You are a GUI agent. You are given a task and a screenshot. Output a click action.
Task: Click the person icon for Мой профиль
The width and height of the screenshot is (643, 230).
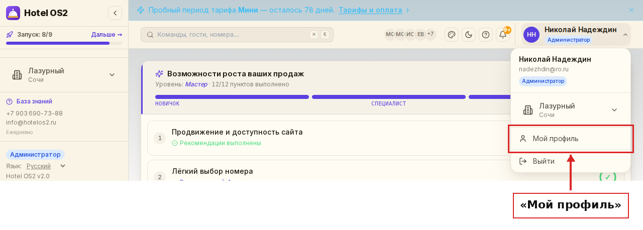point(523,139)
